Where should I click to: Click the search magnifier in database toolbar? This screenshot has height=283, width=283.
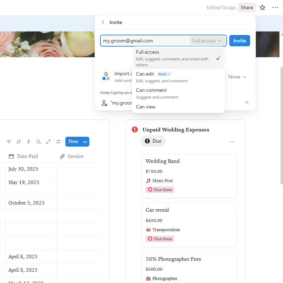click(39, 142)
